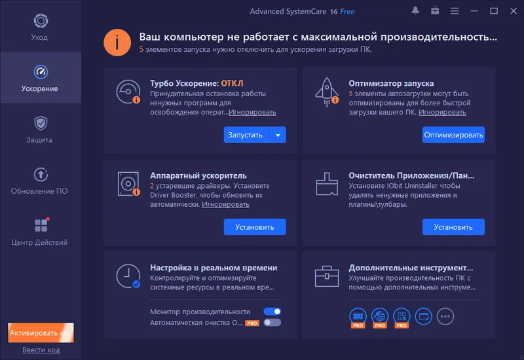Click Игнорировать in Оптимизатор запуска card
The width and height of the screenshot is (524, 360).
442,112
